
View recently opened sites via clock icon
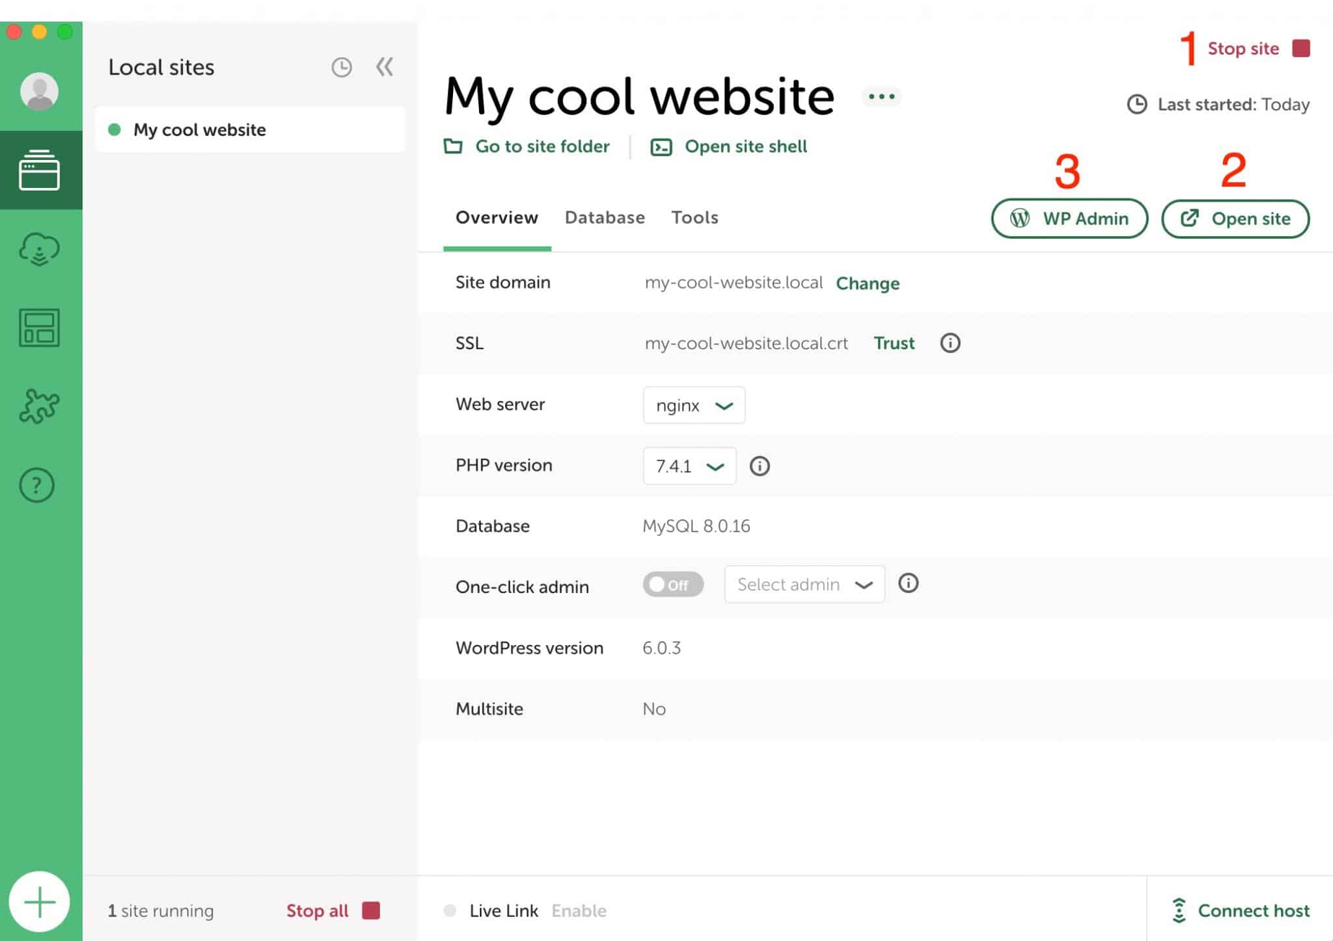coord(341,67)
